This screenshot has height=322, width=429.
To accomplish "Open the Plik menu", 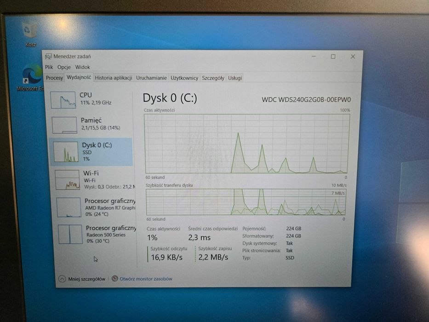I will tap(49, 67).
